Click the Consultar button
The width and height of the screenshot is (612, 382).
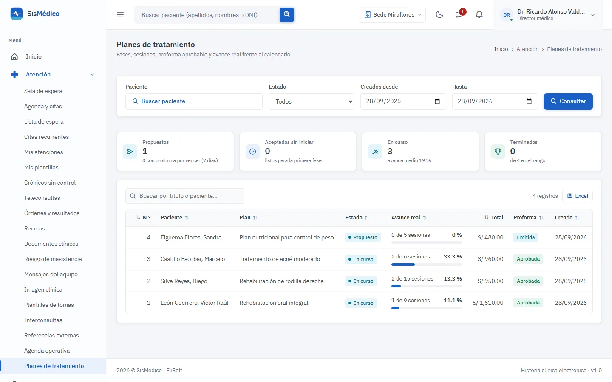[568, 101]
